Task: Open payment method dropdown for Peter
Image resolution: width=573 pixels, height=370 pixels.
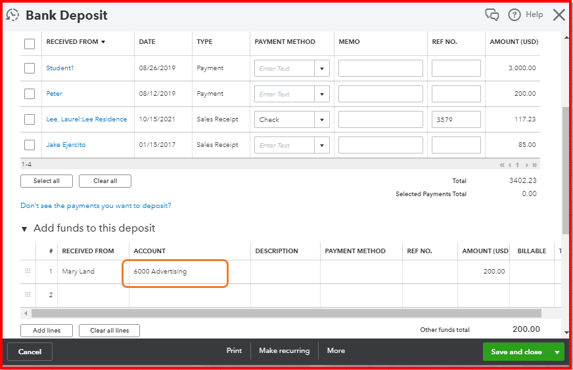Action: click(322, 94)
